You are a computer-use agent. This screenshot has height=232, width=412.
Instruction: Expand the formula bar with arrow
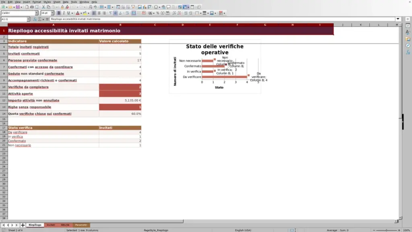(x=398, y=19)
